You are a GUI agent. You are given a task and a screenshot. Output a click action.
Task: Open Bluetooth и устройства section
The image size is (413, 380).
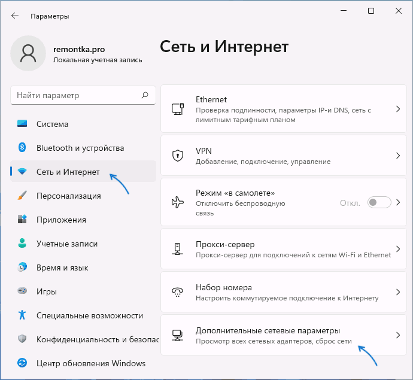coord(83,148)
